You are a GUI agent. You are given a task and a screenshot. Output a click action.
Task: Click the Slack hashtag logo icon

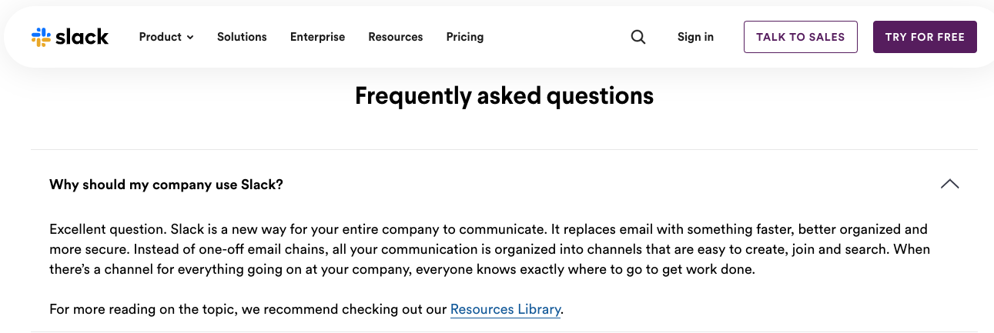point(41,37)
